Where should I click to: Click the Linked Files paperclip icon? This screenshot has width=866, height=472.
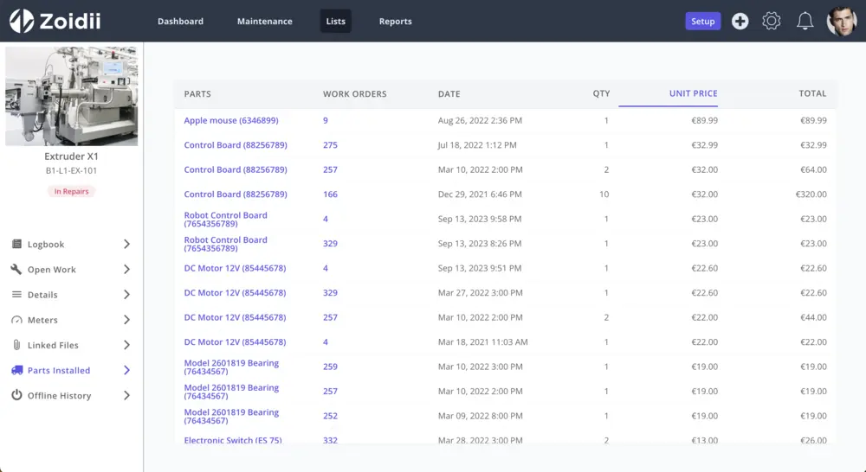tap(16, 345)
